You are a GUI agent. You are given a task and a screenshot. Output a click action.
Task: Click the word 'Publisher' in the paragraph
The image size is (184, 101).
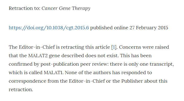(x=132, y=81)
